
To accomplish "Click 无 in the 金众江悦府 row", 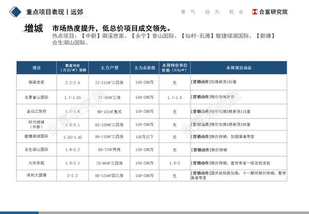I will click(x=175, y=112).
